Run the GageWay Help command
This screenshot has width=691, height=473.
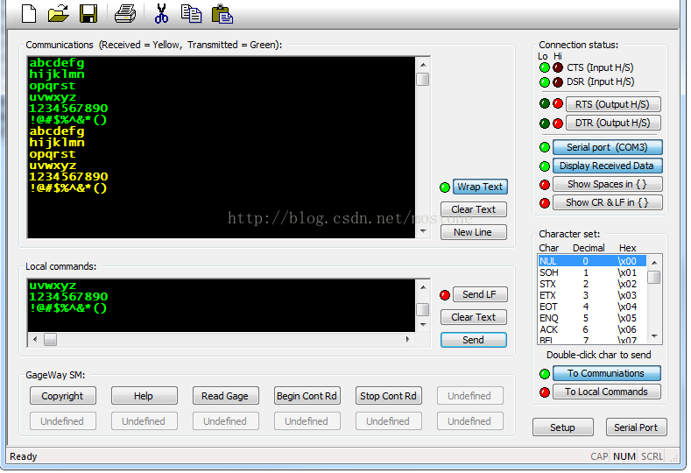point(145,396)
